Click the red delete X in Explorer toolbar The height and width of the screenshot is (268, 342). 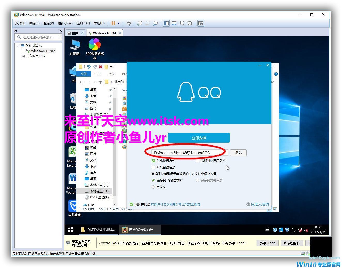(100, 67)
